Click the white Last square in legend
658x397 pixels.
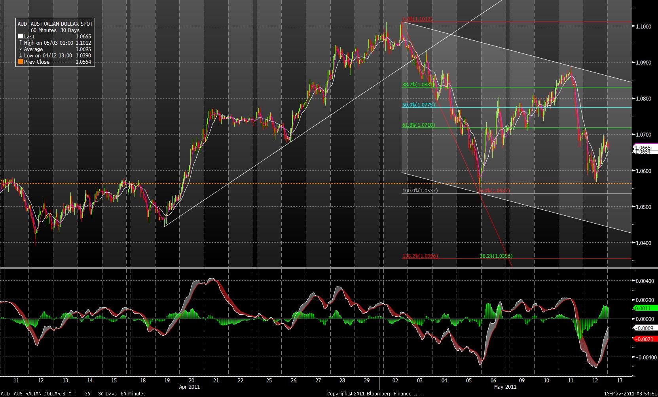[x=21, y=36]
